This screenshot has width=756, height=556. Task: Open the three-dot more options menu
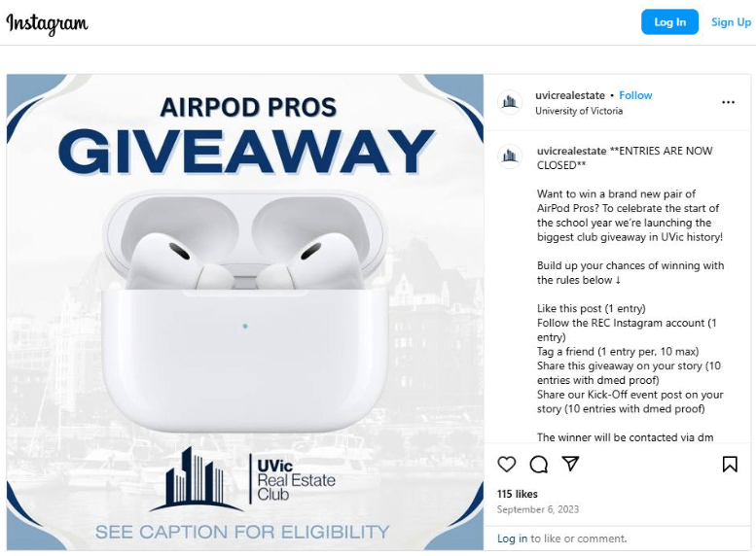[728, 102]
